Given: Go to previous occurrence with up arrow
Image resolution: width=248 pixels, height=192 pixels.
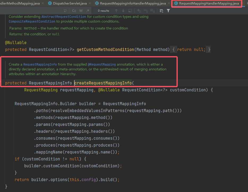Looking at the screenshot, I should click(116, 11).
